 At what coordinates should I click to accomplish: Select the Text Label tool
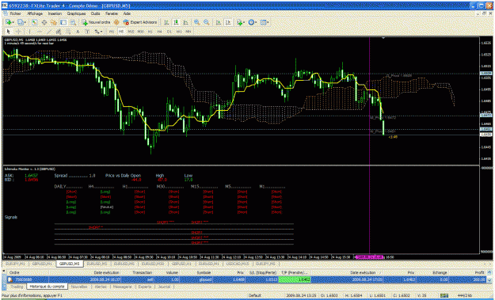(x=87, y=32)
